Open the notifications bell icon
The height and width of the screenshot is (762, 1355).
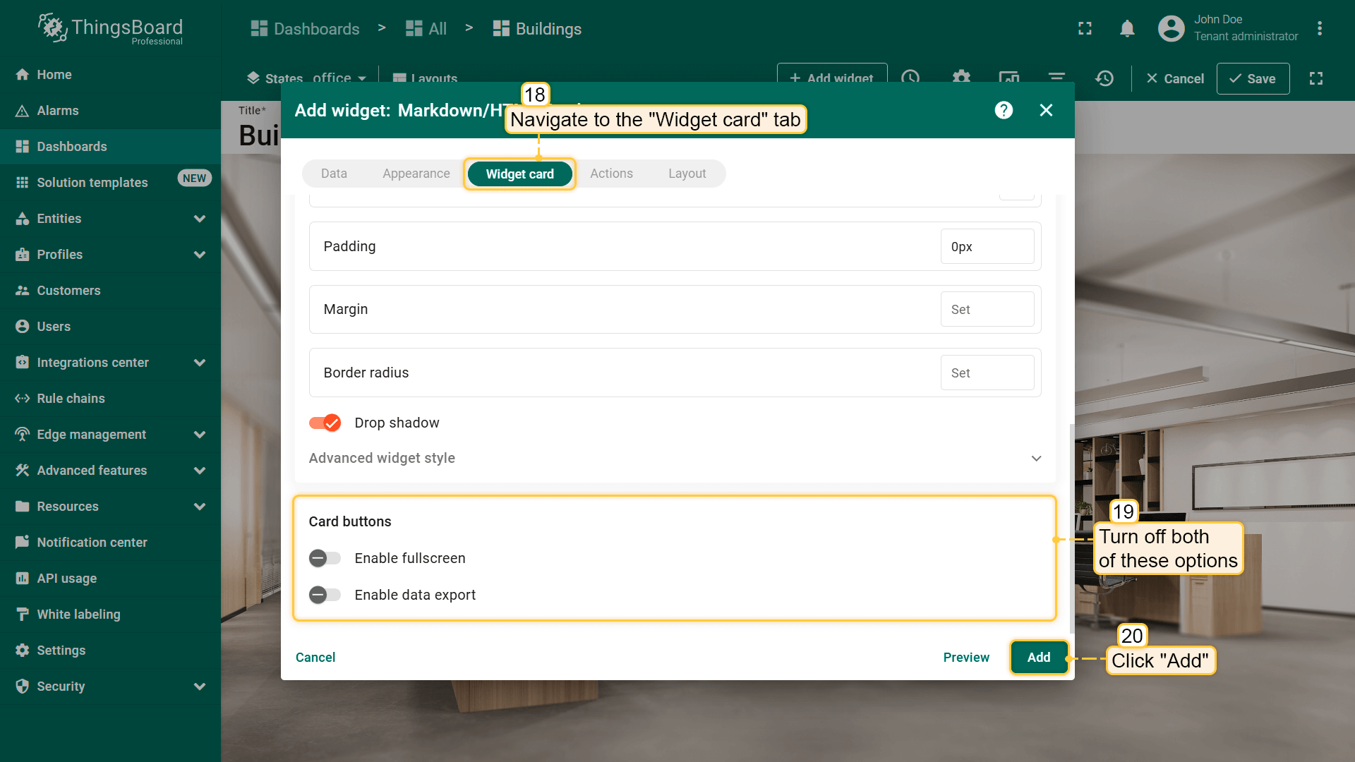[1127, 29]
